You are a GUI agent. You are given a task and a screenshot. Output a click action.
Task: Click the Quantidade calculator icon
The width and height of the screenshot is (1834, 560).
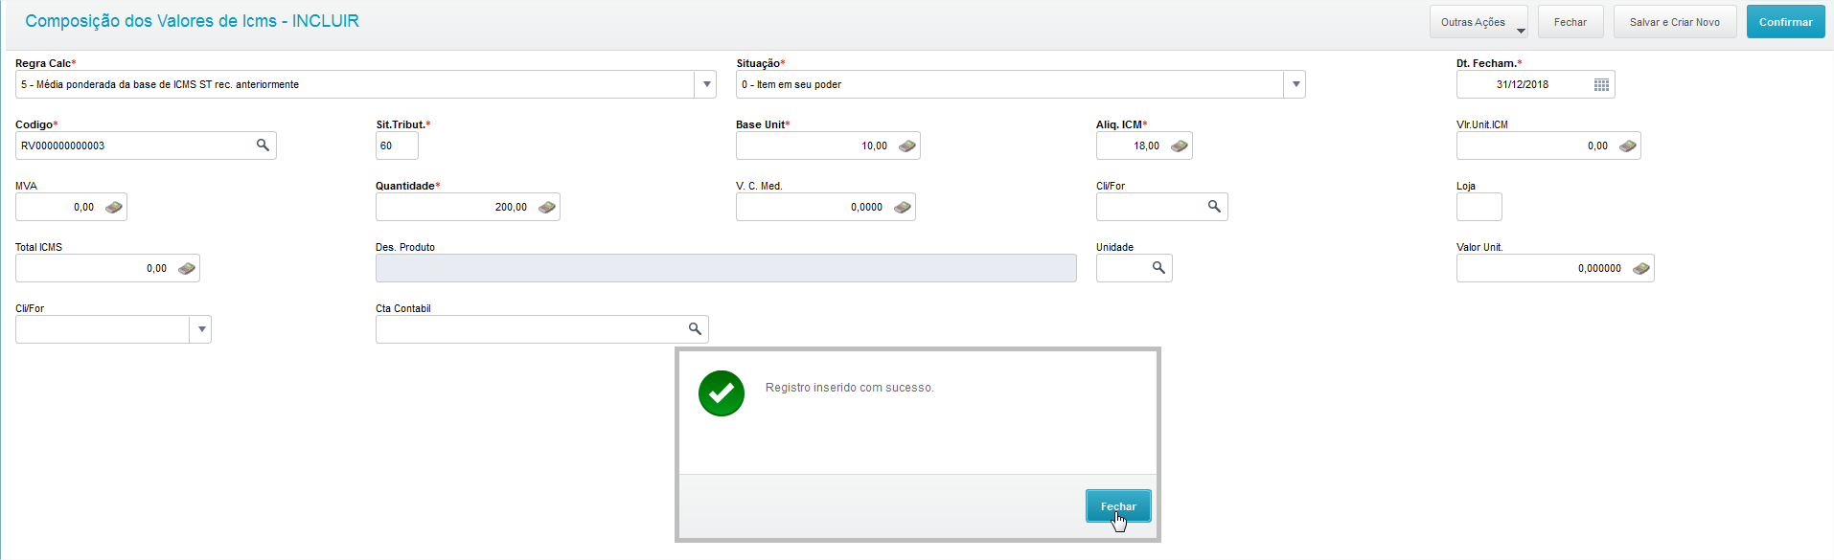coord(546,208)
